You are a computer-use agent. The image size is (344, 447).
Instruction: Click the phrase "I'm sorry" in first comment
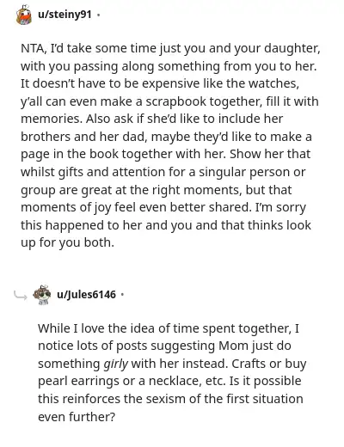[x=280, y=207]
